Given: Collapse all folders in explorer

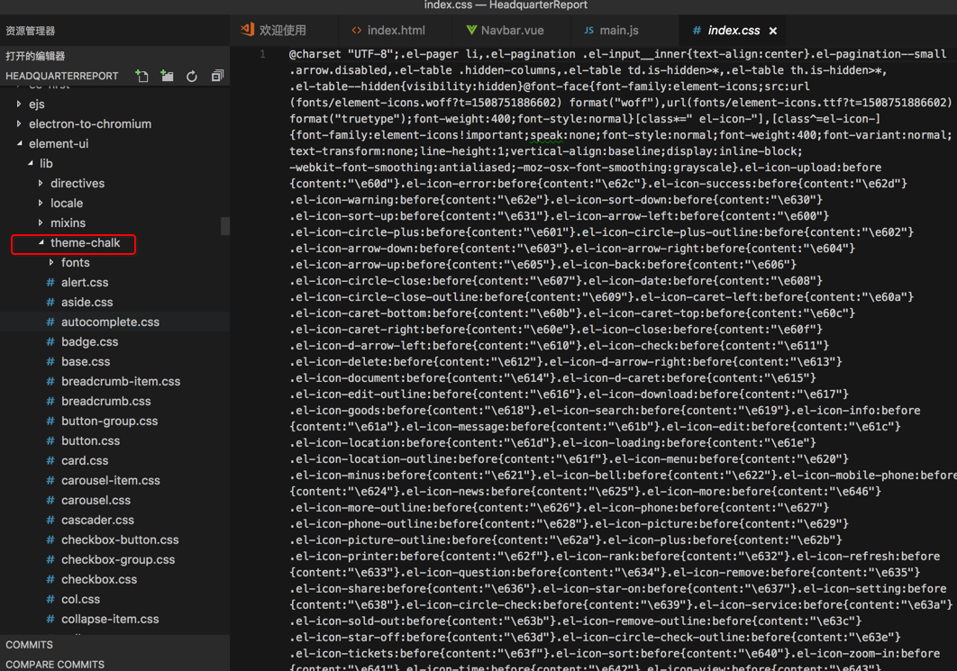Looking at the screenshot, I should click(217, 76).
